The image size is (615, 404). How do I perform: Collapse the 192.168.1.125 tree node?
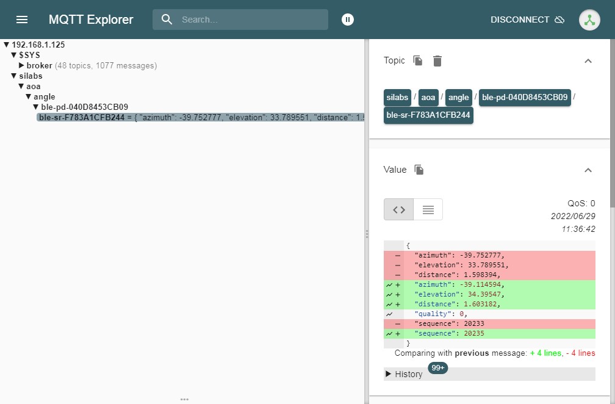click(6, 45)
